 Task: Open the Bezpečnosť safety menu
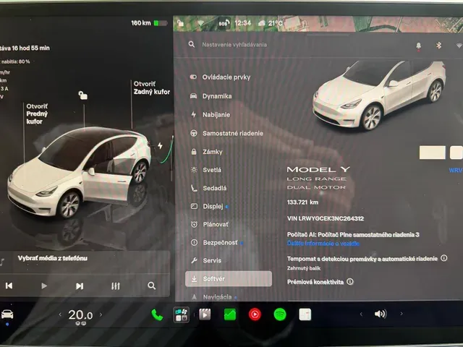pos(216,243)
